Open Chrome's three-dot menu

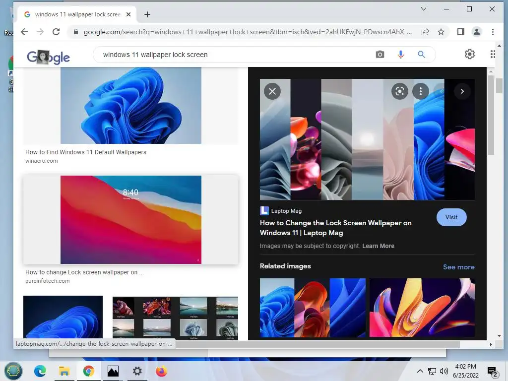pyautogui.click(x=493, y=32)
